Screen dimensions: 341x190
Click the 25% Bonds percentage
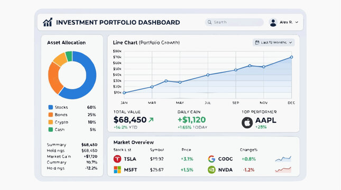pyautogui.click(x=91, y=115)
